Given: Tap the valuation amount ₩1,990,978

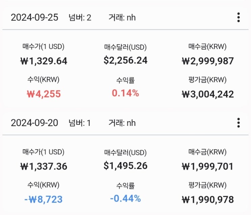Looking at the screenshot, I should (207, 199).
